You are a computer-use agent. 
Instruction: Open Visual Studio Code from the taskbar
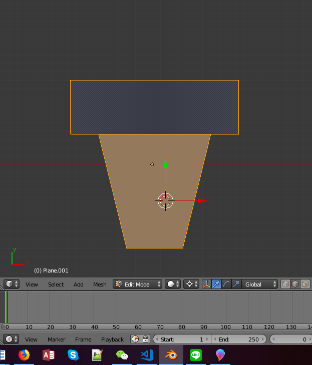[x=147, y=355]
